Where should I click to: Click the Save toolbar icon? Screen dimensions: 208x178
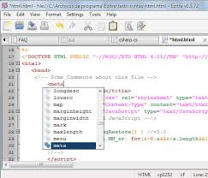coord(32,26)
